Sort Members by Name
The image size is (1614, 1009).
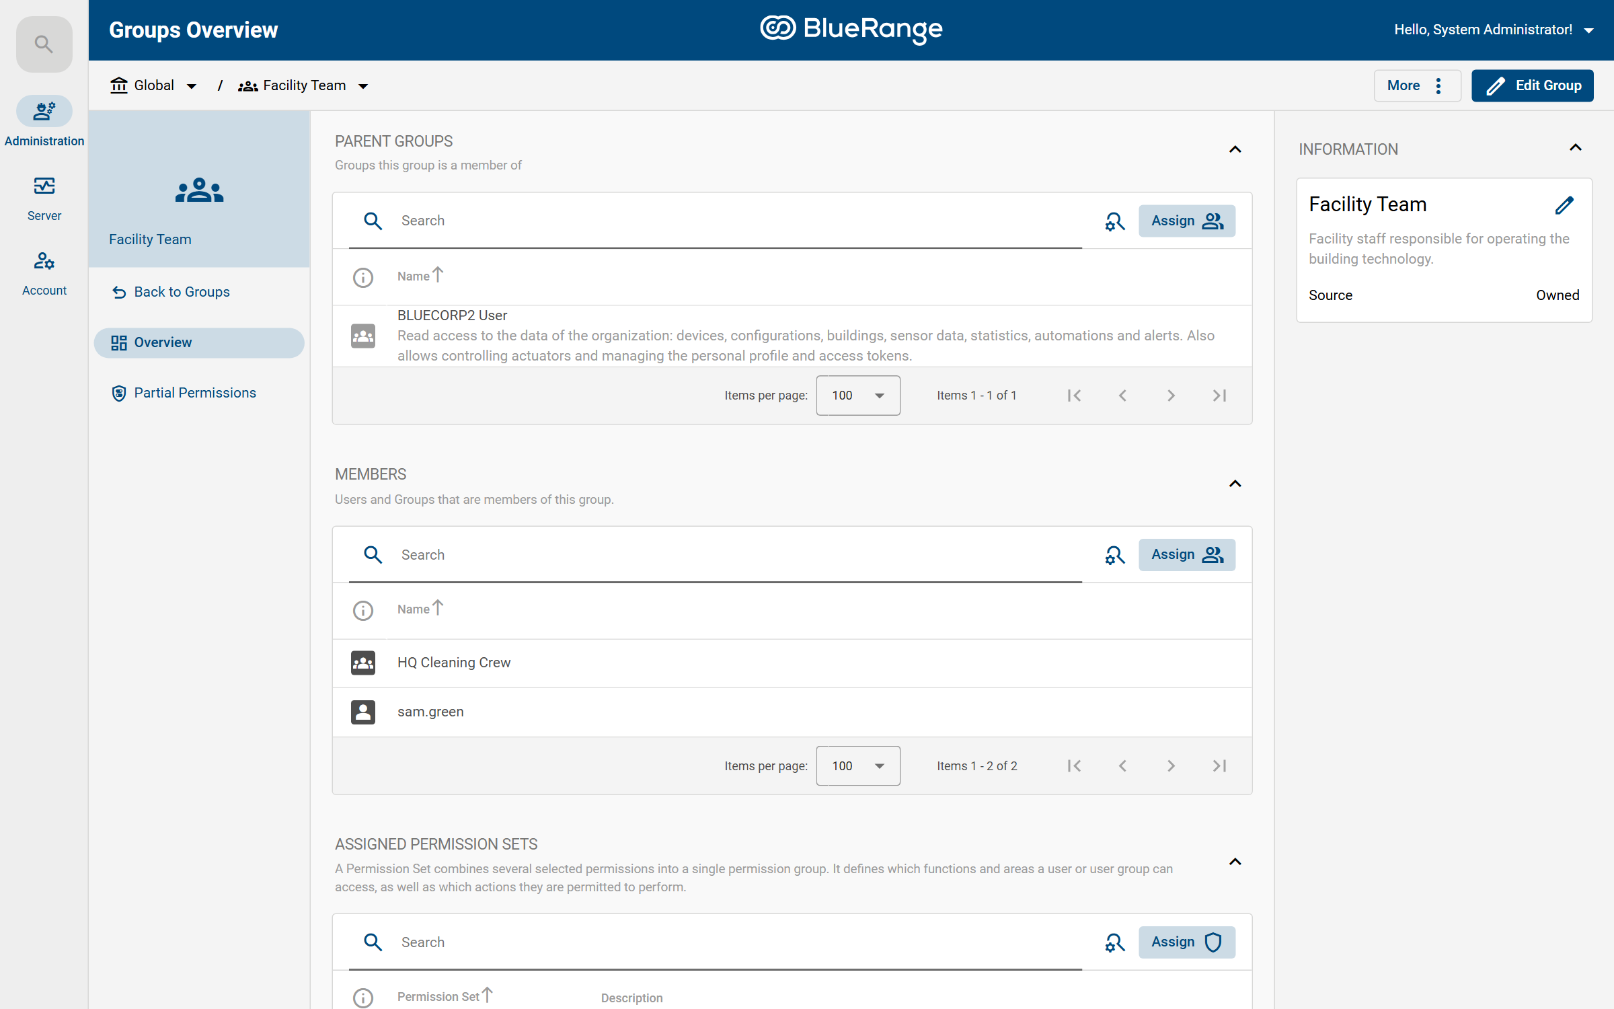pyautogui.click(x=420, y=609)
